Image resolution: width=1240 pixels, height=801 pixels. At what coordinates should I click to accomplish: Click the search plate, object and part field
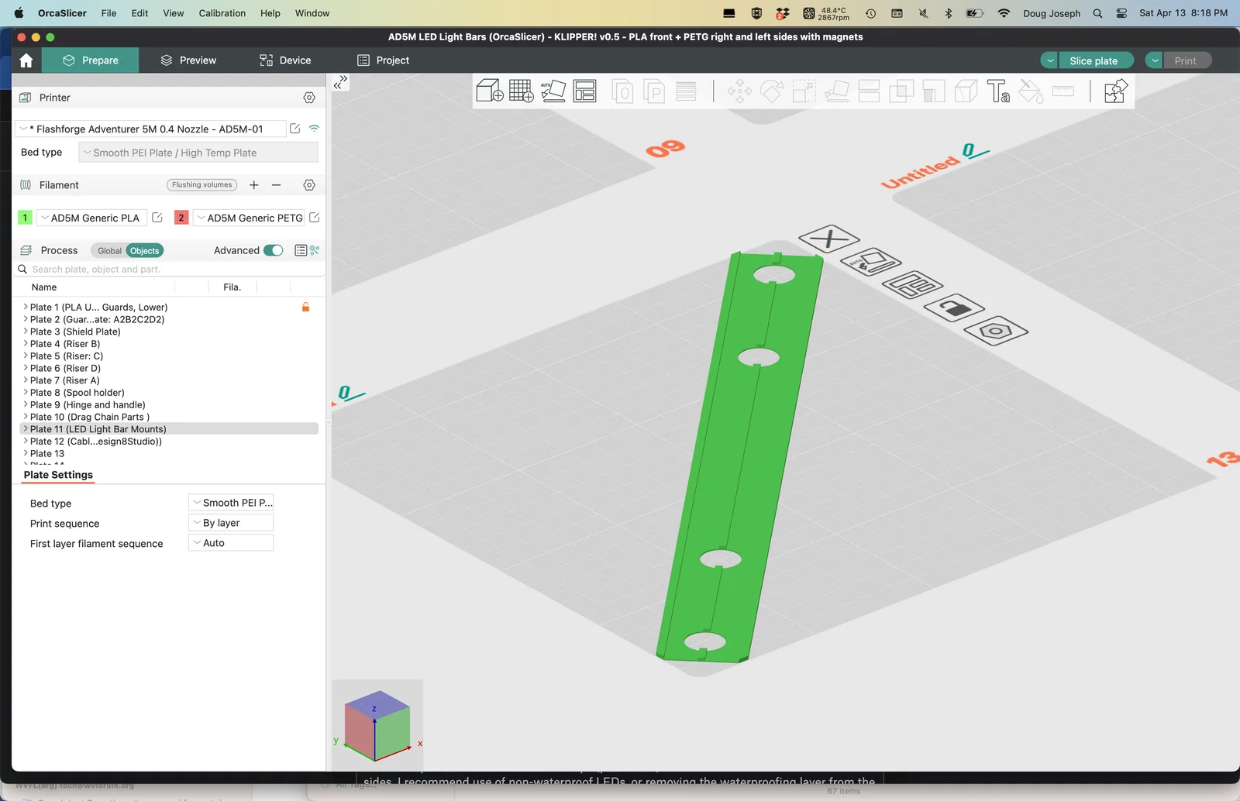pos(170,270)
